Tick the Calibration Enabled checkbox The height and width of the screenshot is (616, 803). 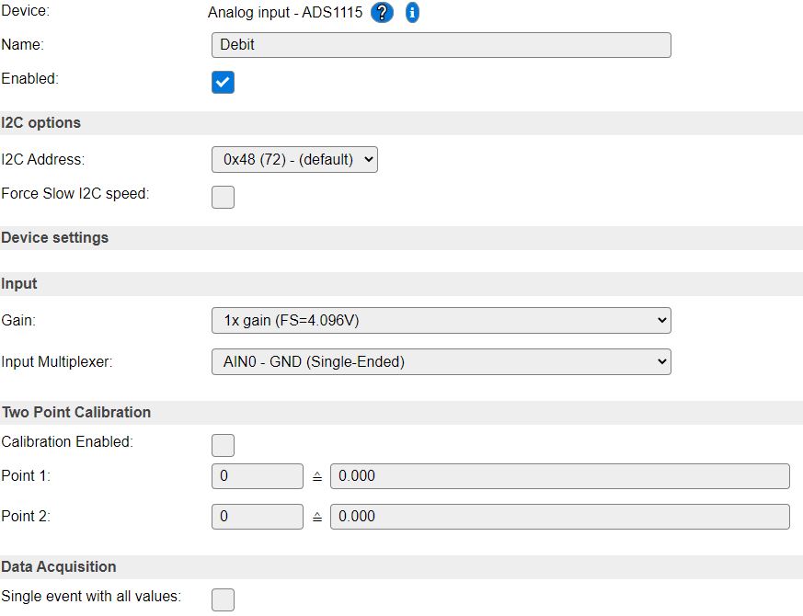click(223, 446)
